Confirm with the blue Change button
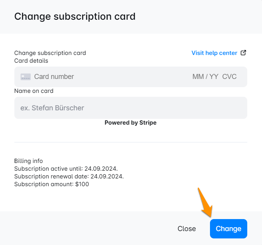Image resolution: width=262 pixels, height=245 pixels. coord(228,229)
